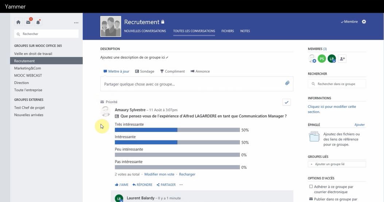
Task: Select Sondage post type
Action: (x=145, y=71)
